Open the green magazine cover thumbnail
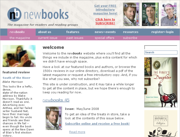The height and width of the screenshot is (137, 180). click(x=150, y=14)
